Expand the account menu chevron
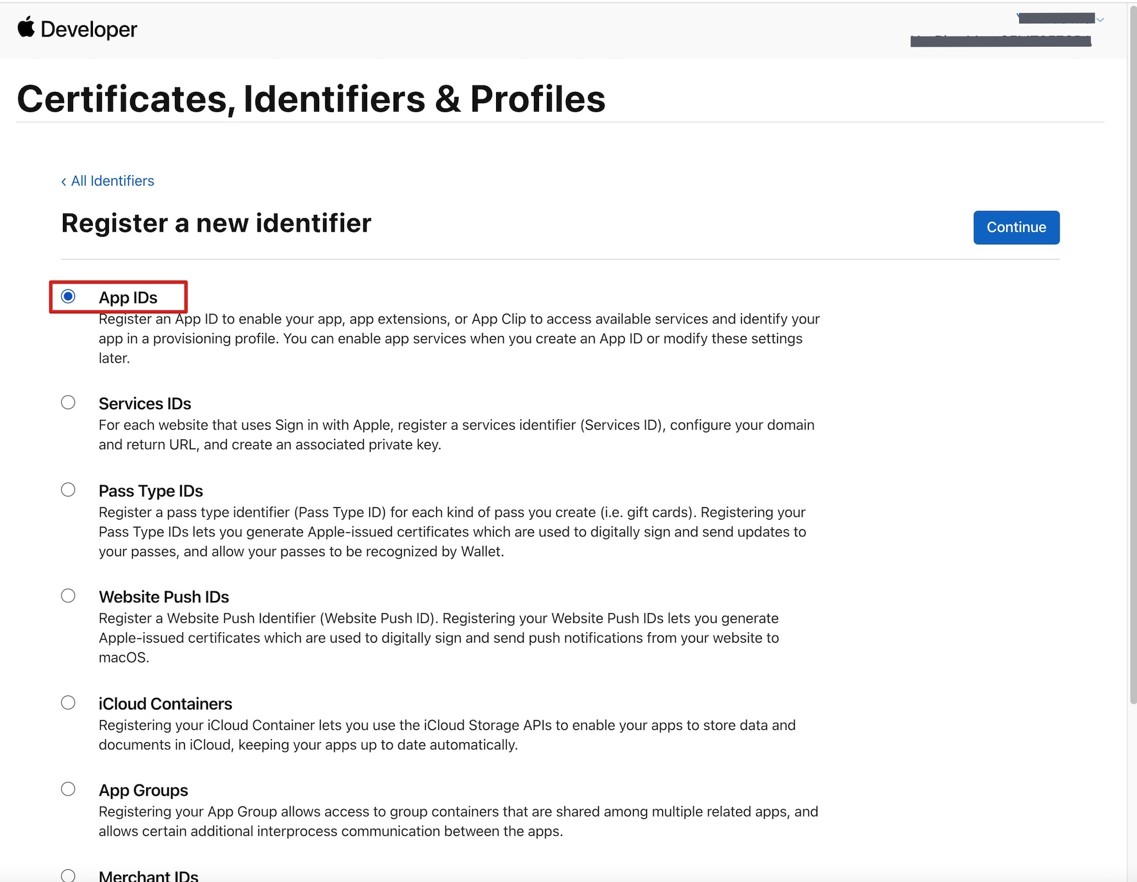Image resolution: width=1137 pixels, height=882 pixels. point(1100,20)
